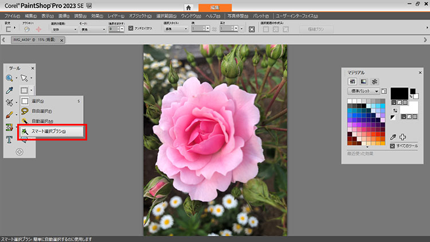The image size is (430, 242).
Task: Select the Crop tool
Action: (10, 102)
